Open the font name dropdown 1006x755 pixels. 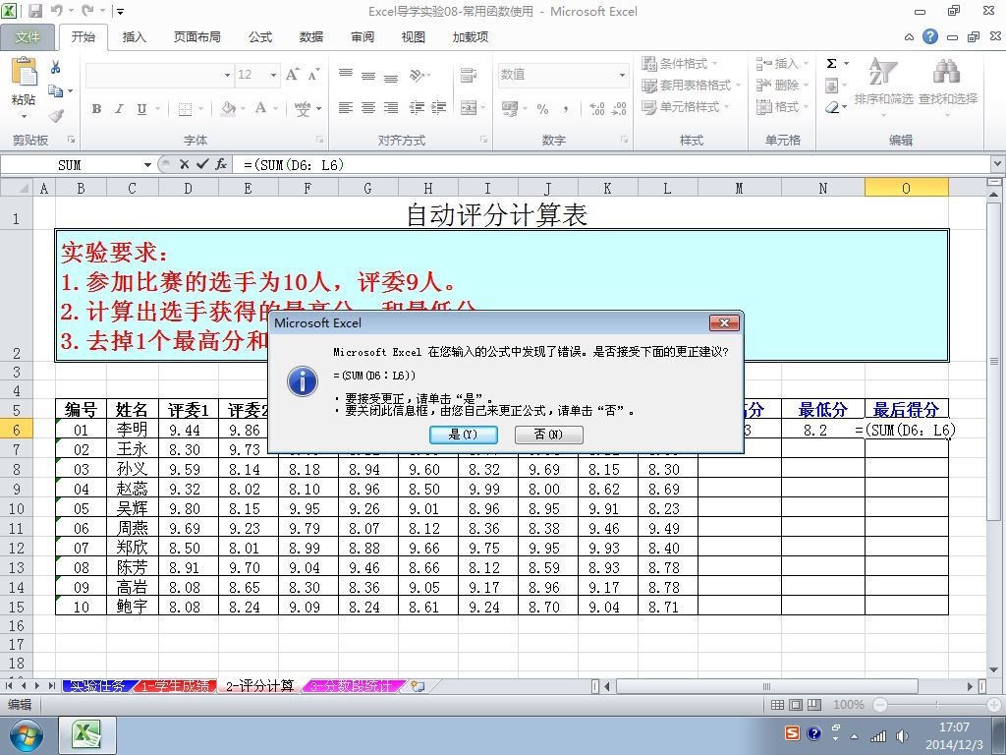[x=227, y=75]
